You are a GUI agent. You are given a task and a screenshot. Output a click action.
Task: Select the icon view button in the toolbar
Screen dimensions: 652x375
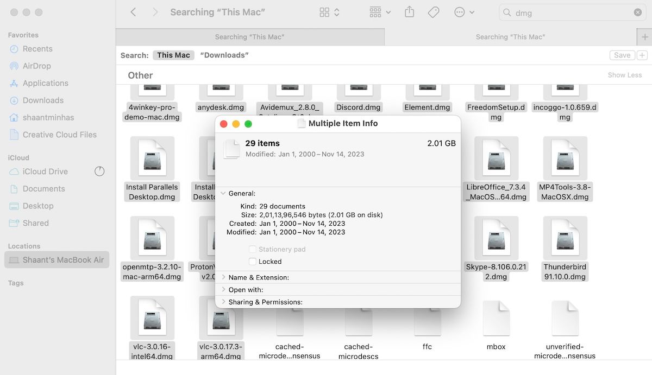coord(325,11)
